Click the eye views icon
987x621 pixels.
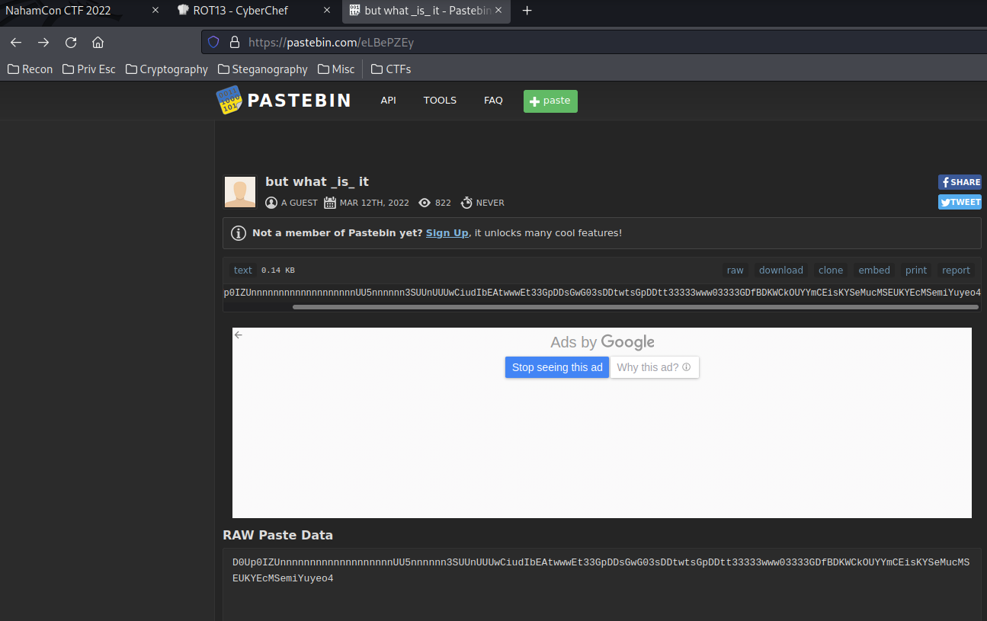point(425,203)
